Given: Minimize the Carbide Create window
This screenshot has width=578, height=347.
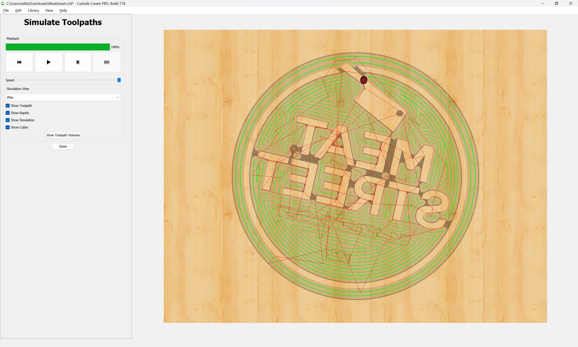Looking at the screenshot, I should [x=542, y=3].
